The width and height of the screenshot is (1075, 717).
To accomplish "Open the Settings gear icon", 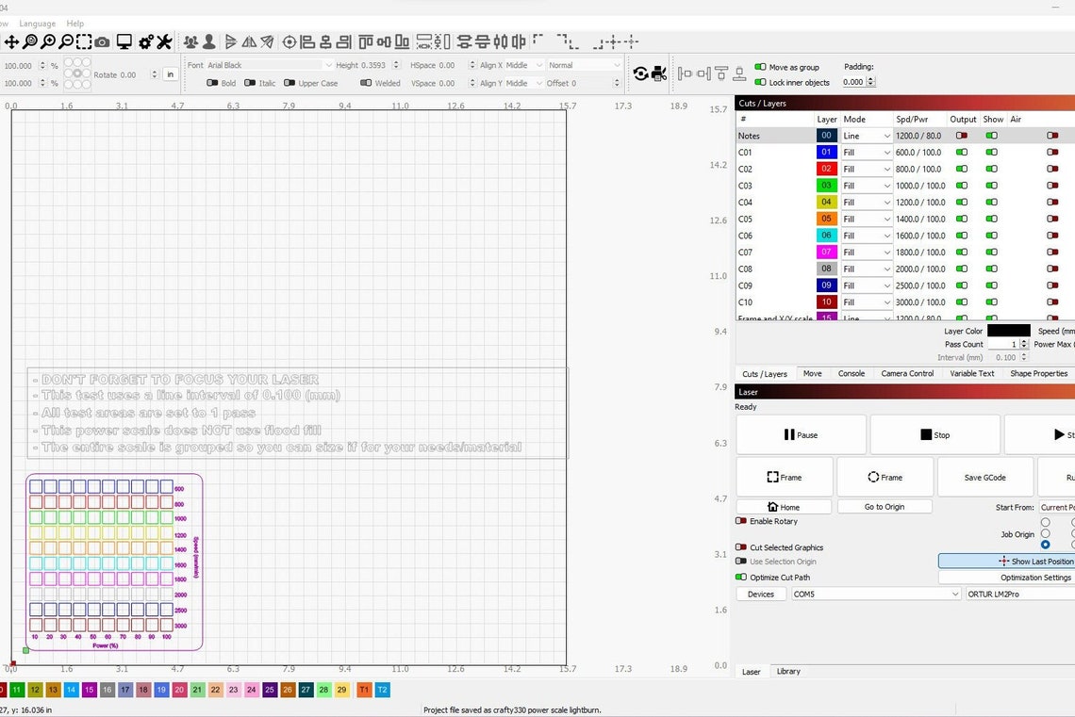I will pos(145,42).
